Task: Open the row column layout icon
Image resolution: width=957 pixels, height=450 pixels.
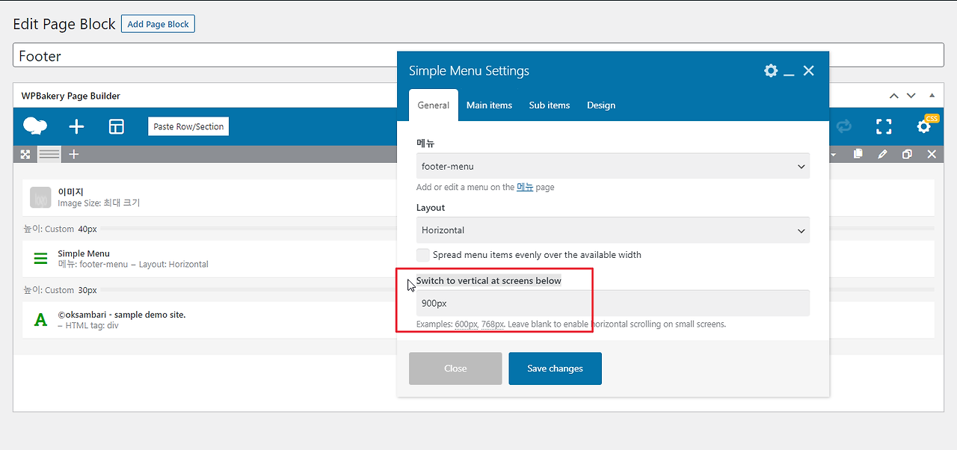Action: [49, 154]
